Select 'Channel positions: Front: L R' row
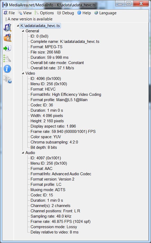 point(55,211)
